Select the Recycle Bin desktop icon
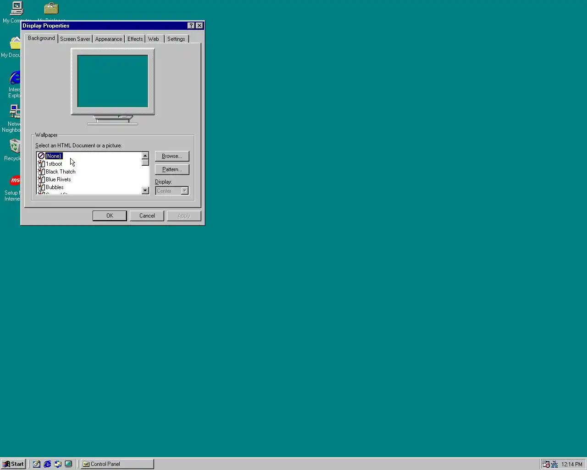 coord(15,146)
